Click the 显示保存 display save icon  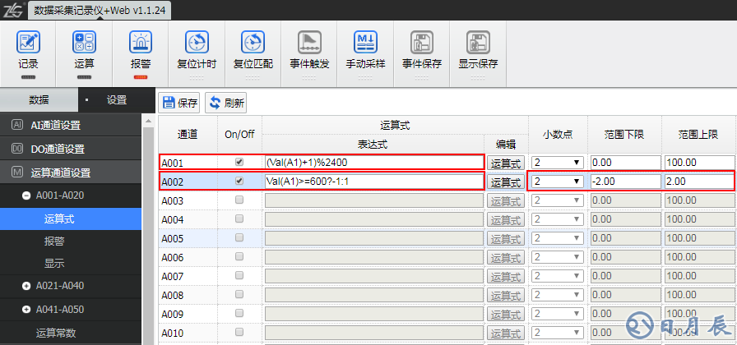coord(478,43)
